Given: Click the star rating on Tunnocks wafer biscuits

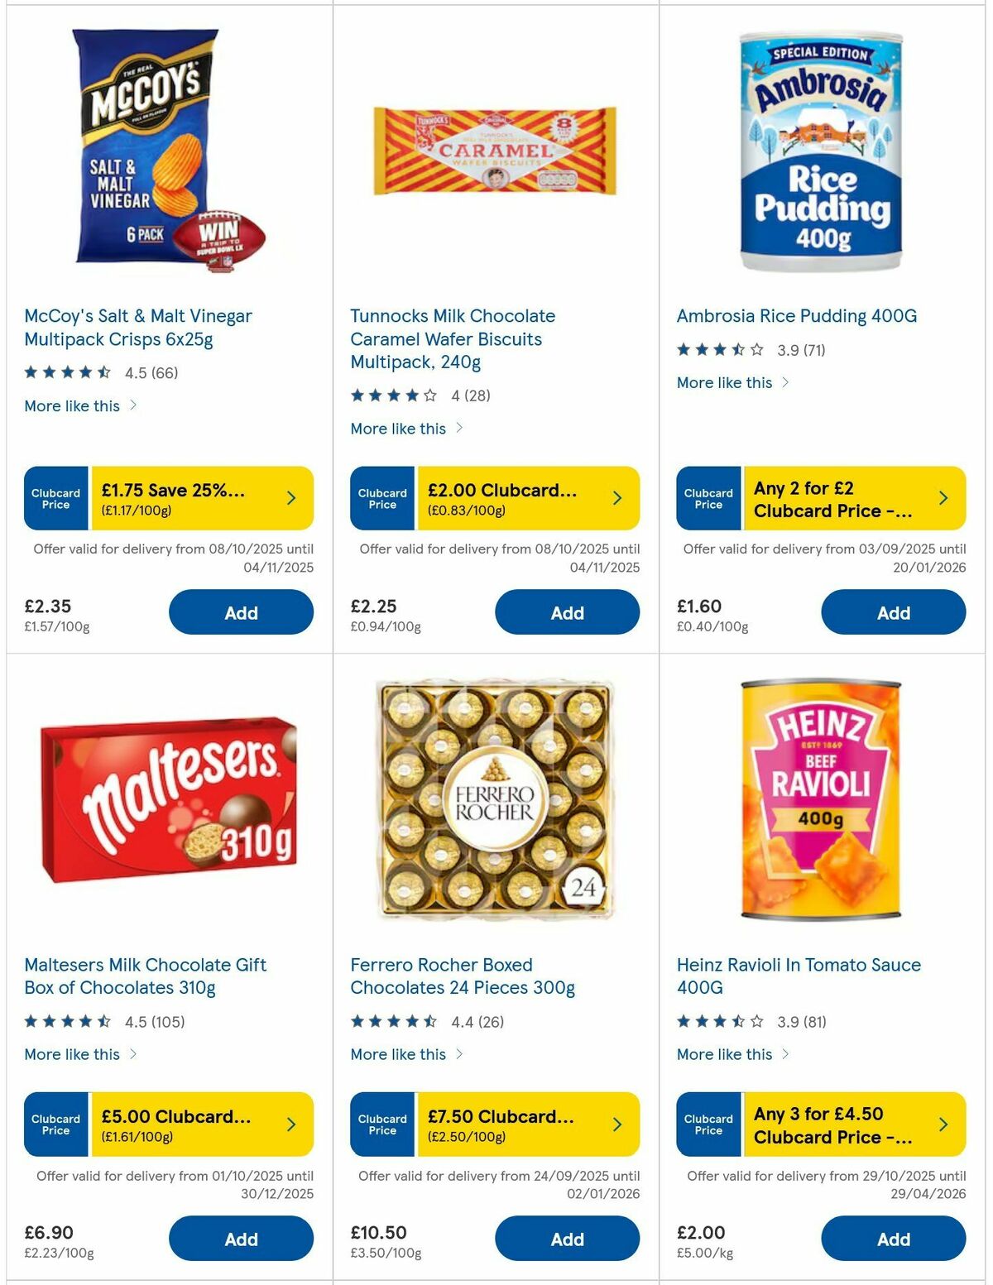Looking at the screenshot, I should (x=389, y=395).
